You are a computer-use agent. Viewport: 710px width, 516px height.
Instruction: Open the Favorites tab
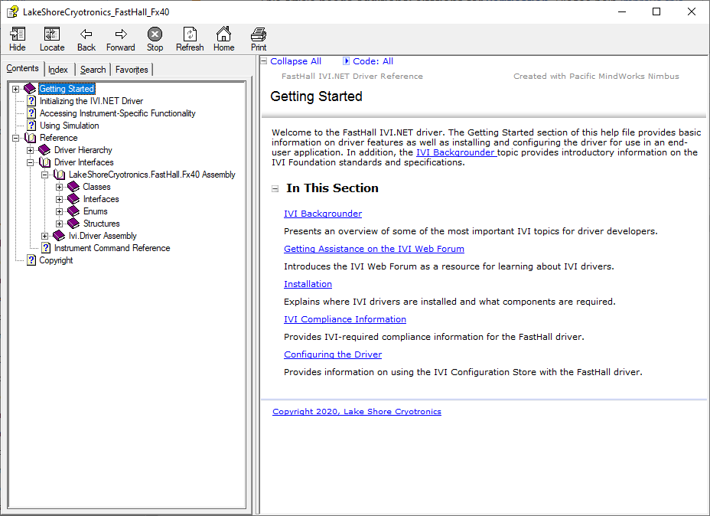coord(131,68)
